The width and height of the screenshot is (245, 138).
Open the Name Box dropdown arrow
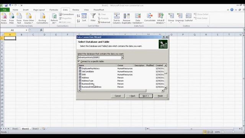[26, 30]
